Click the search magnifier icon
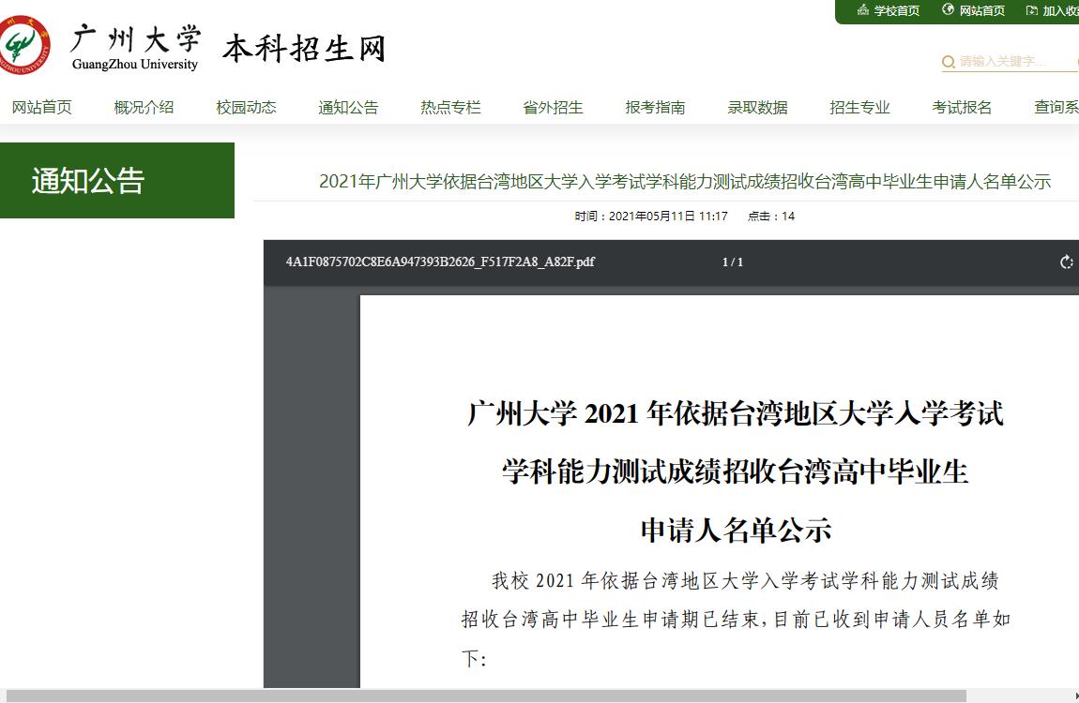The image size is (1079, 703). (x=949, y=62)
